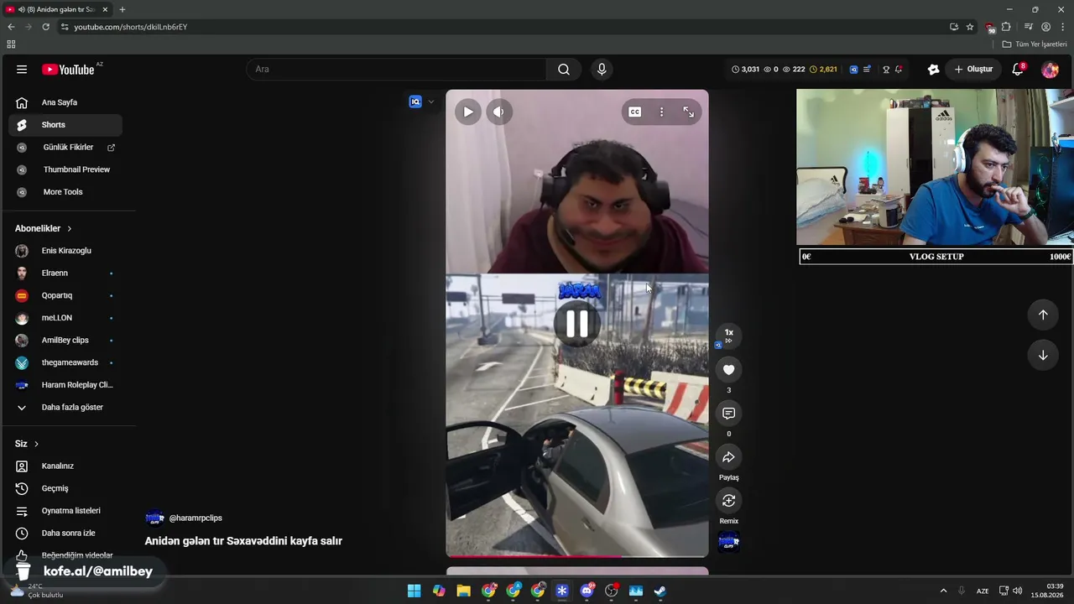1074x604 pixels.
Task: Expand the Abonelikler section
Action: pos(44,228)
